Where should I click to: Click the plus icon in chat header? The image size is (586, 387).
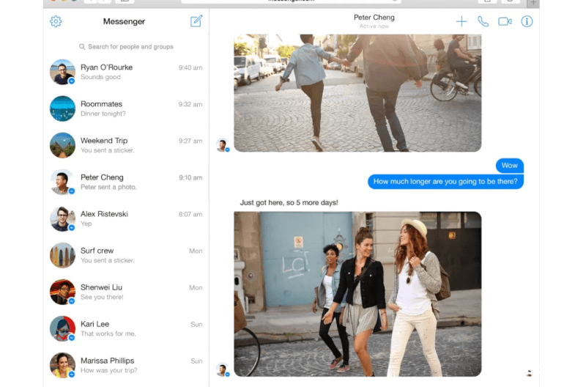click(x=461, y=21)
